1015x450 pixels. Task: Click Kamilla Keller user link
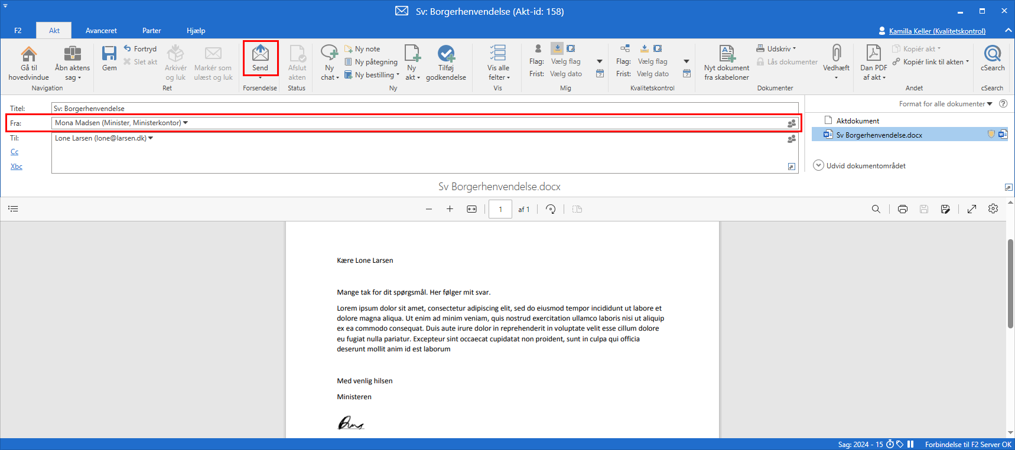[x=937, y=31]
